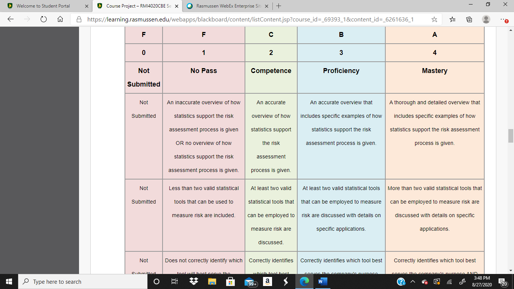Click the grade letter A cell

(x=435, y=35)
